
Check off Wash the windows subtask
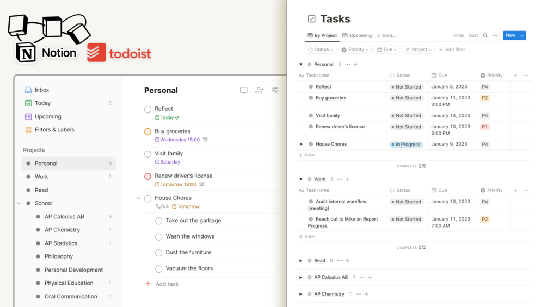159,237
